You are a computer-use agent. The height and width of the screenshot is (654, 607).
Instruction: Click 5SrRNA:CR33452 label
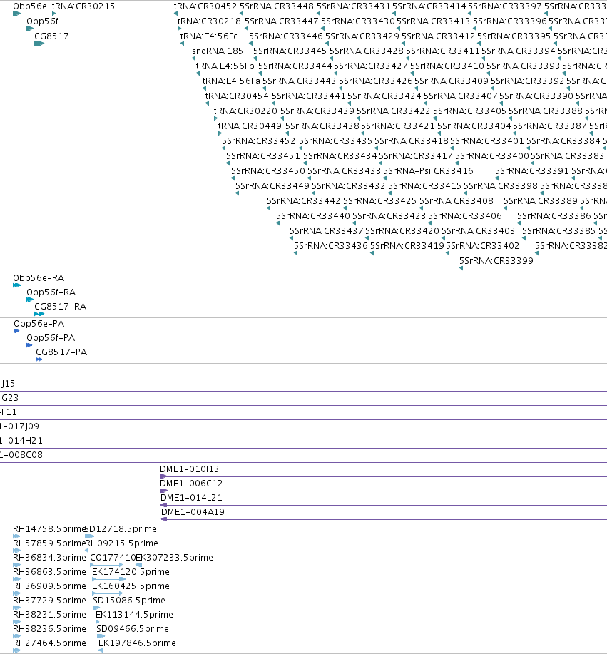point(258,141)
